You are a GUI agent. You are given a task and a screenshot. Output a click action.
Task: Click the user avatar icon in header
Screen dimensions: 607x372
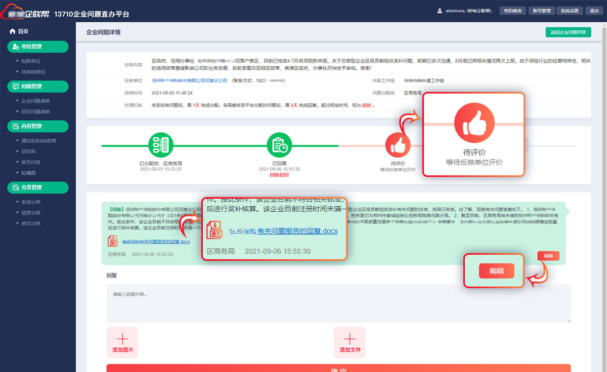pyautogui.click(x=440, y=10)
